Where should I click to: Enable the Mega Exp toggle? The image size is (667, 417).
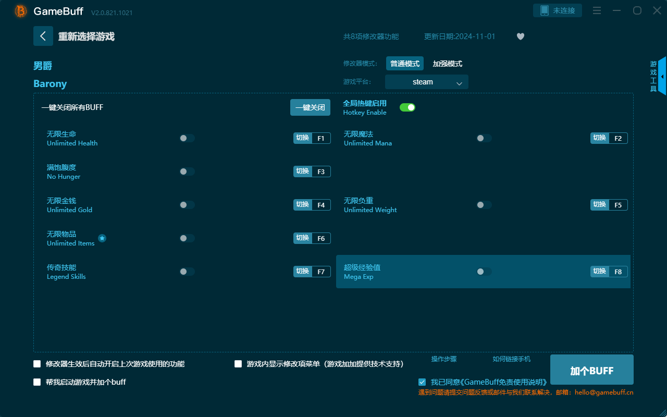(484, 271)
